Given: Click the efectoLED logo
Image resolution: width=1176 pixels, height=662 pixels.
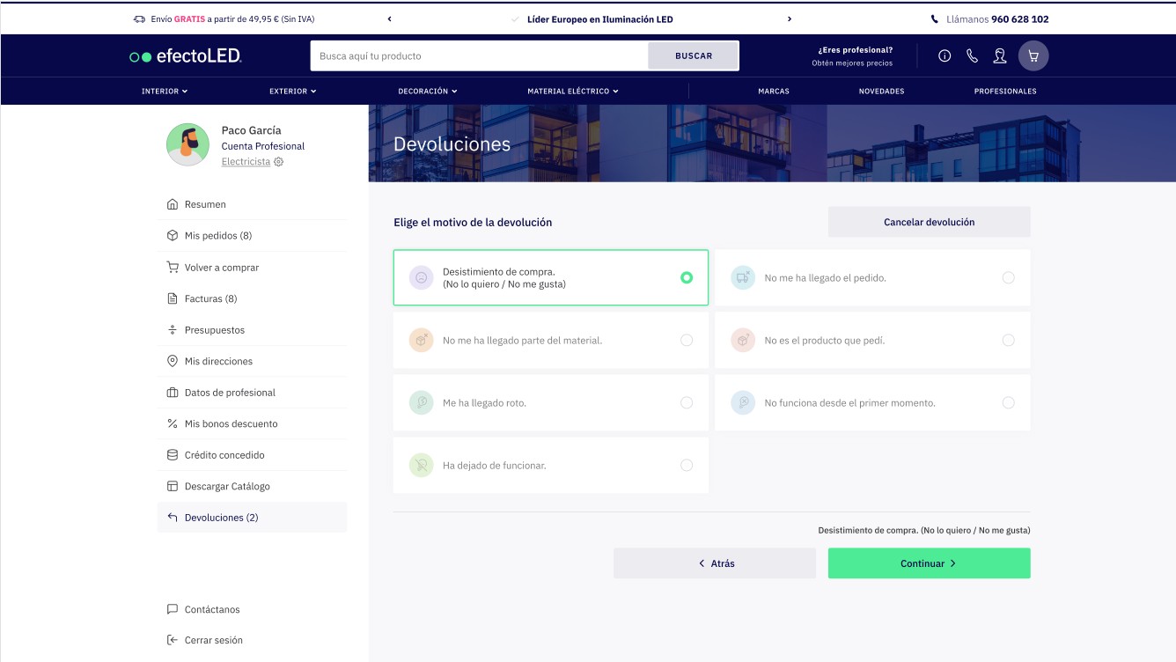Looking at the screenshot, I should 186,56.
